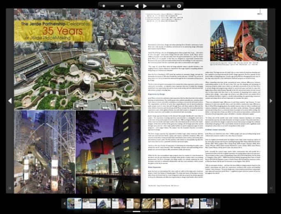Go to previous page with toolbar left triangle
Image resolution: width=281 pixels, height=214 pixels.
pyautogui.click(x=137, y=6)
